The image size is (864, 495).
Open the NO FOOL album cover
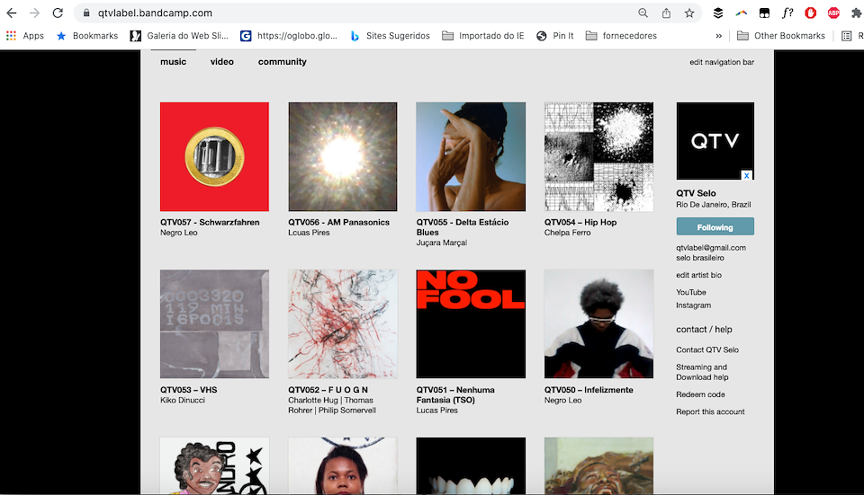point(471,324)
